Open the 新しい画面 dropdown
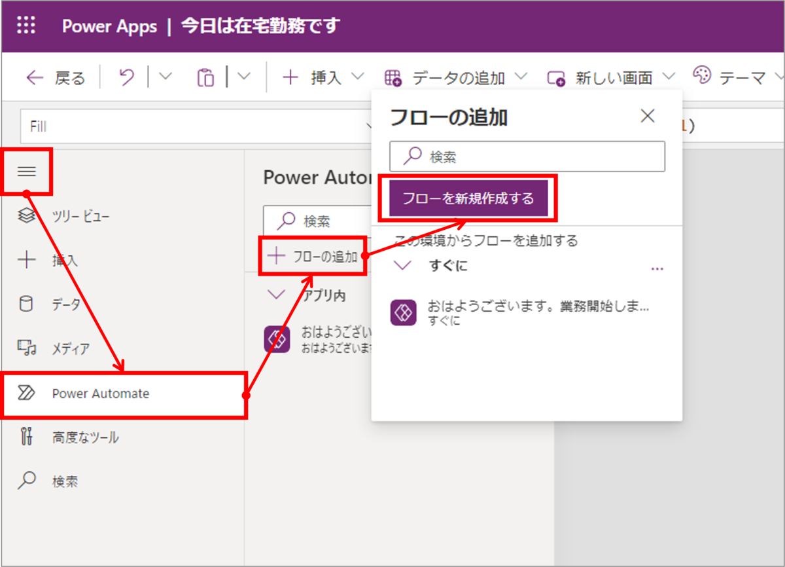785x567 pixels. (611, 78)
